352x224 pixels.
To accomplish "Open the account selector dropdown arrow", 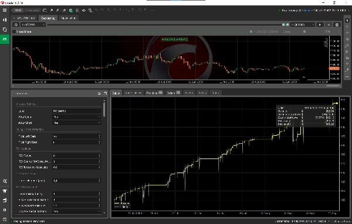I will pos(348,11).
